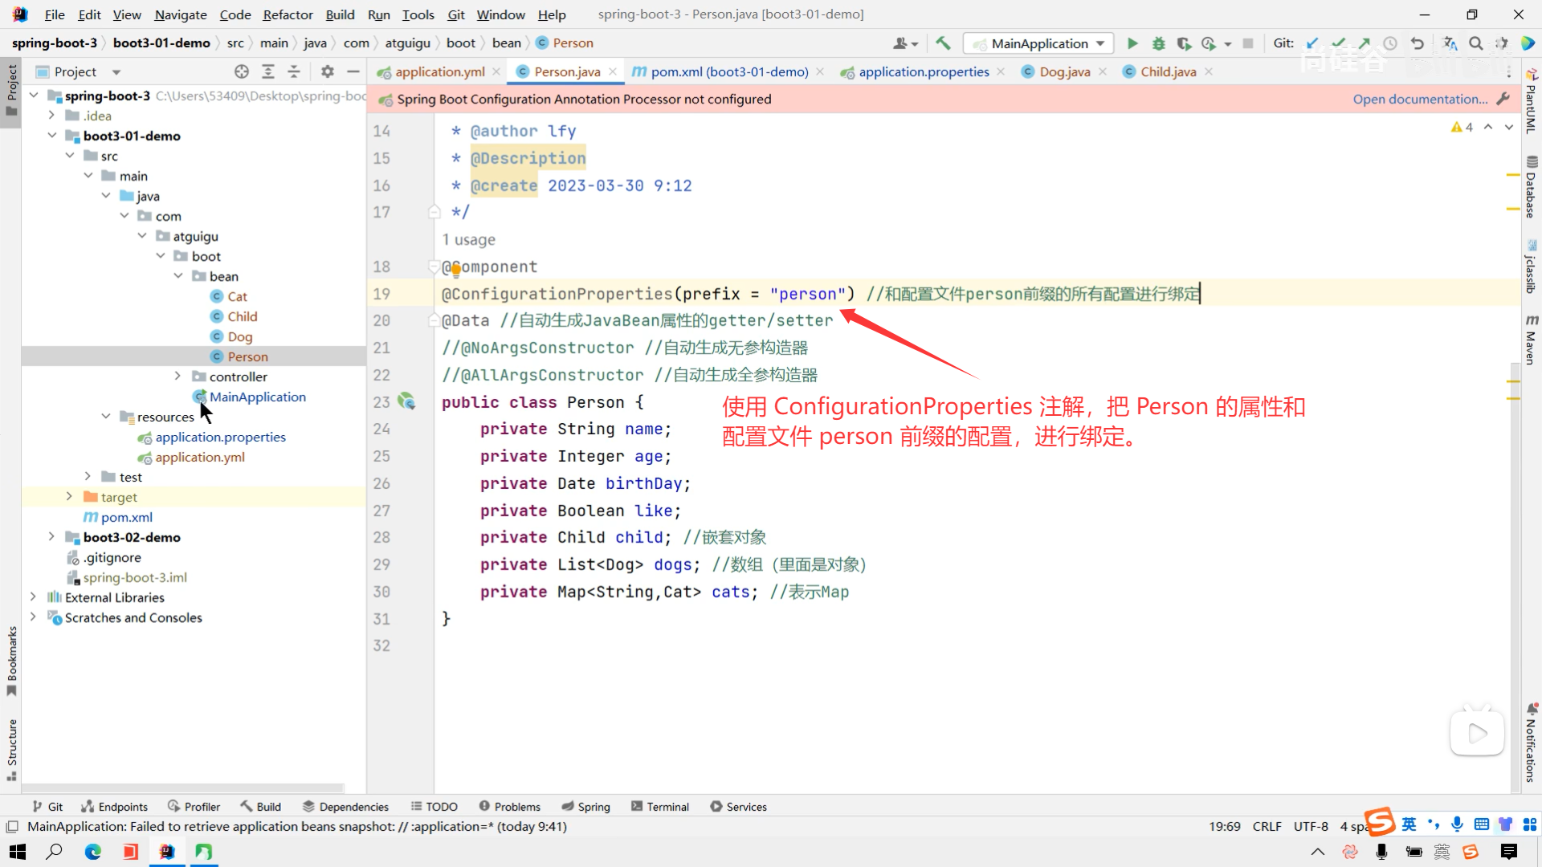The image size is (1542, 867).
Task: Click the yellow warning stripe marker in the editor scrollbar
Action: [x=1513, y=174]
